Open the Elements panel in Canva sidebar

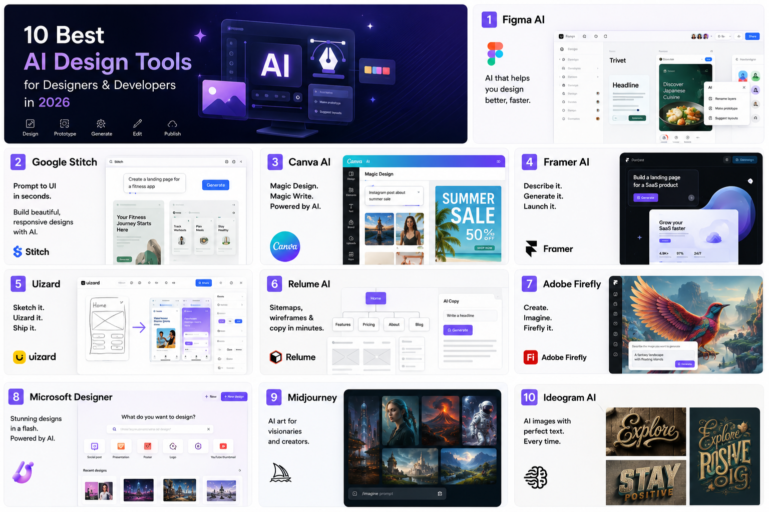pyautogui.click(x=351, y=191)
